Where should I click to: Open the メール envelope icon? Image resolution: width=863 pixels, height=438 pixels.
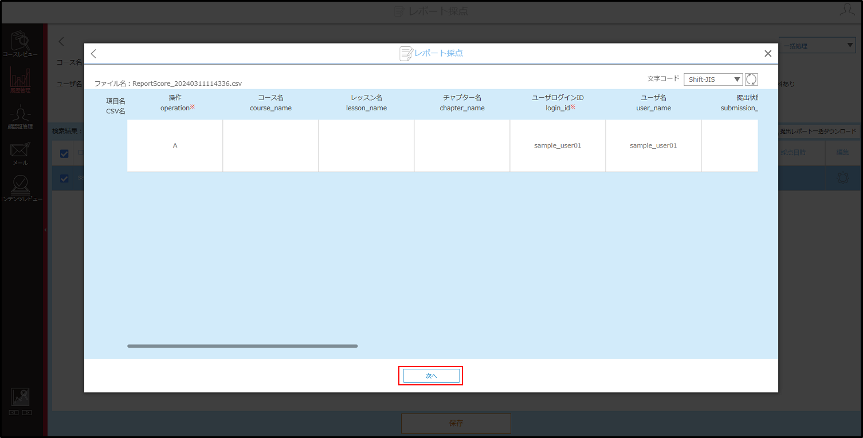21,153
